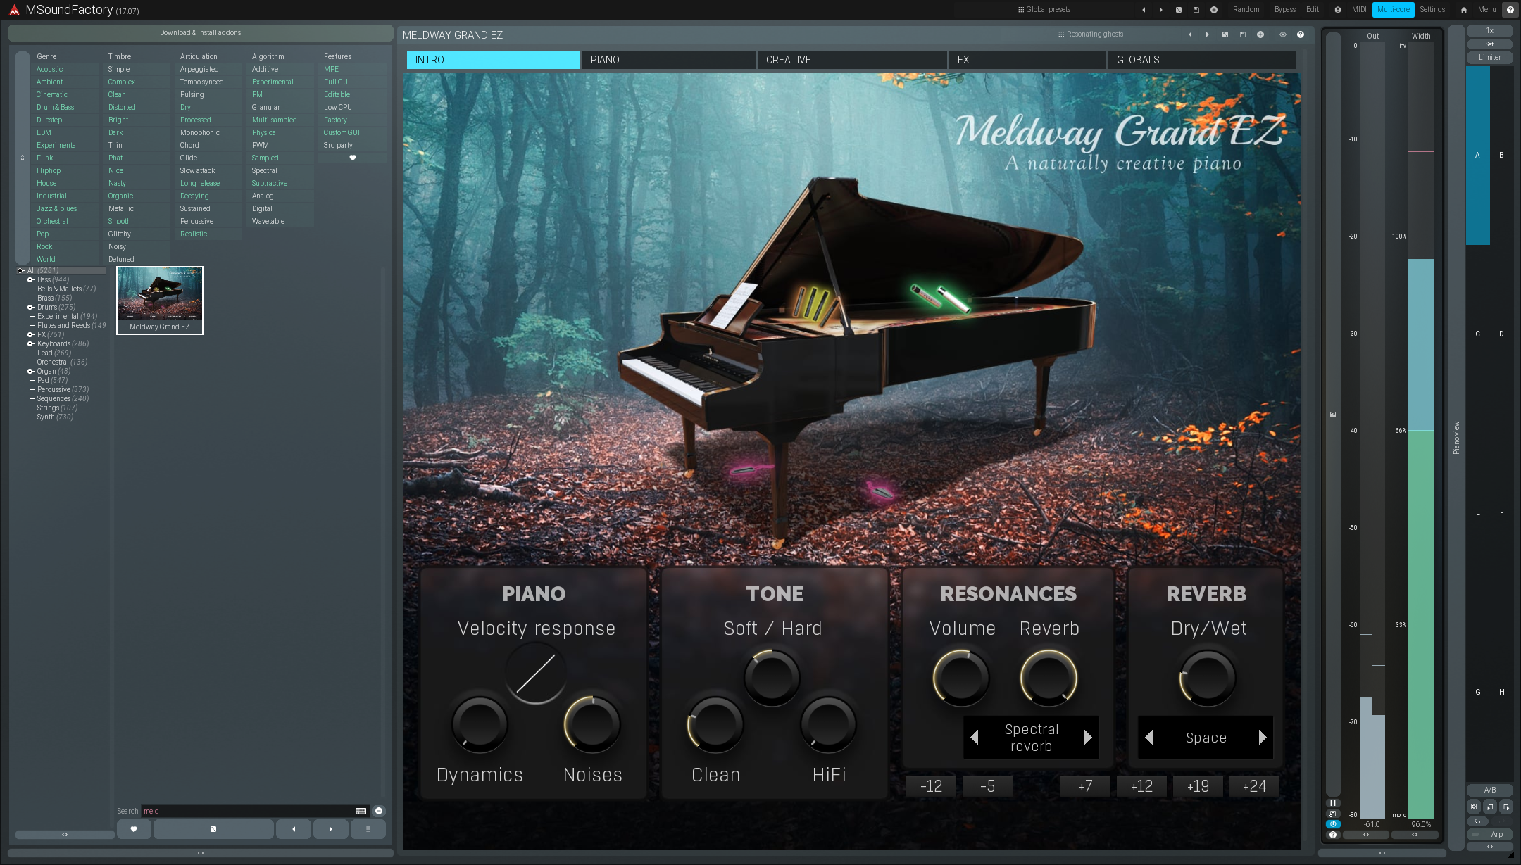The height and width of the screenshot is (865, 1521).
Task: Click the pause icon beside the output meter
Action: click(1334, 803)
